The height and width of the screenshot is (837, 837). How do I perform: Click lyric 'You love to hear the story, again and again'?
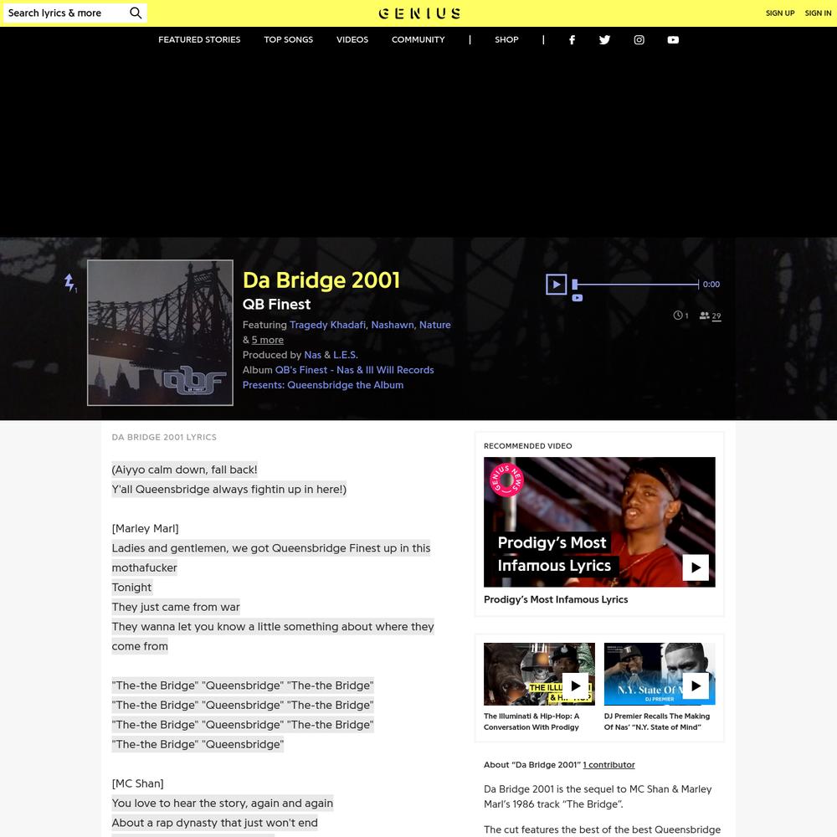point(222,803)
